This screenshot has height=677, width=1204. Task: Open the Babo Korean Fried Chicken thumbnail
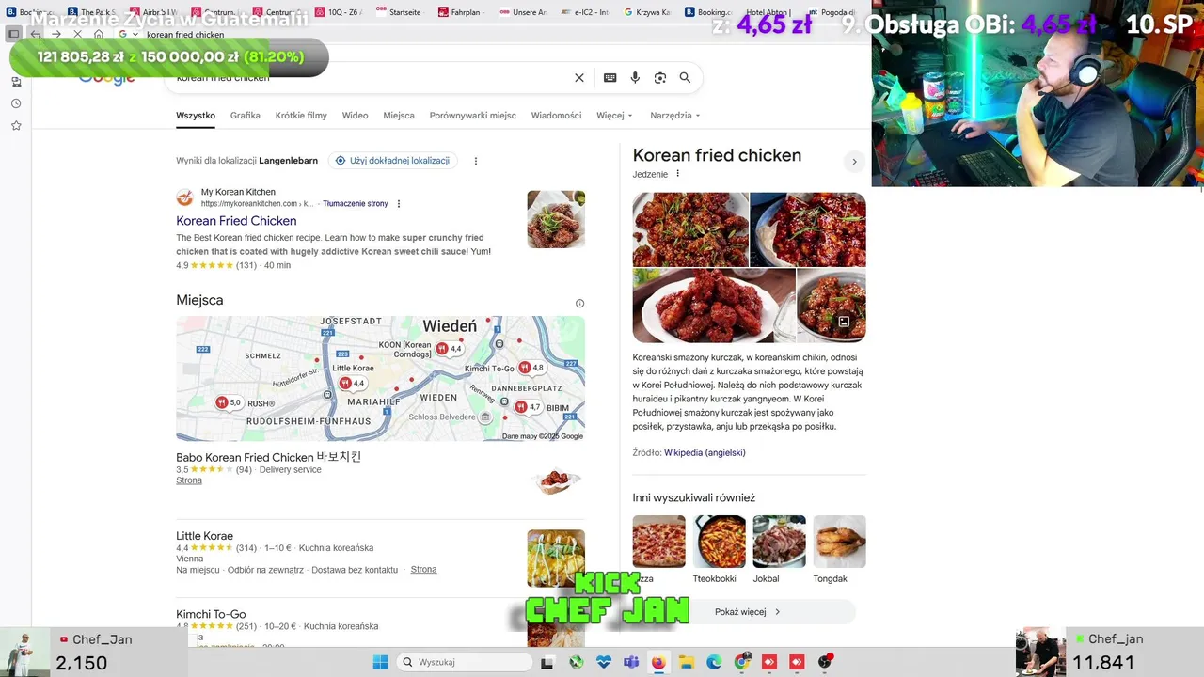click(x=556, y=480)
